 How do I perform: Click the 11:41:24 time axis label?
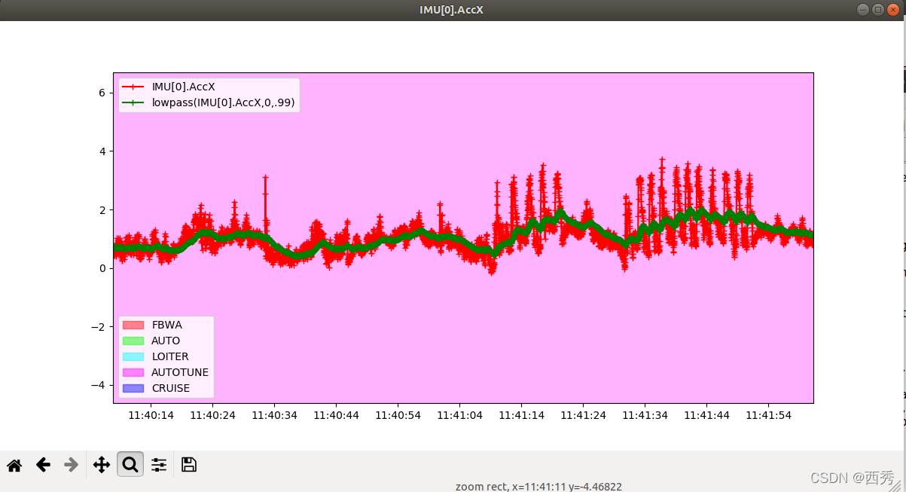pyautogui.click(x=583, y=415)
